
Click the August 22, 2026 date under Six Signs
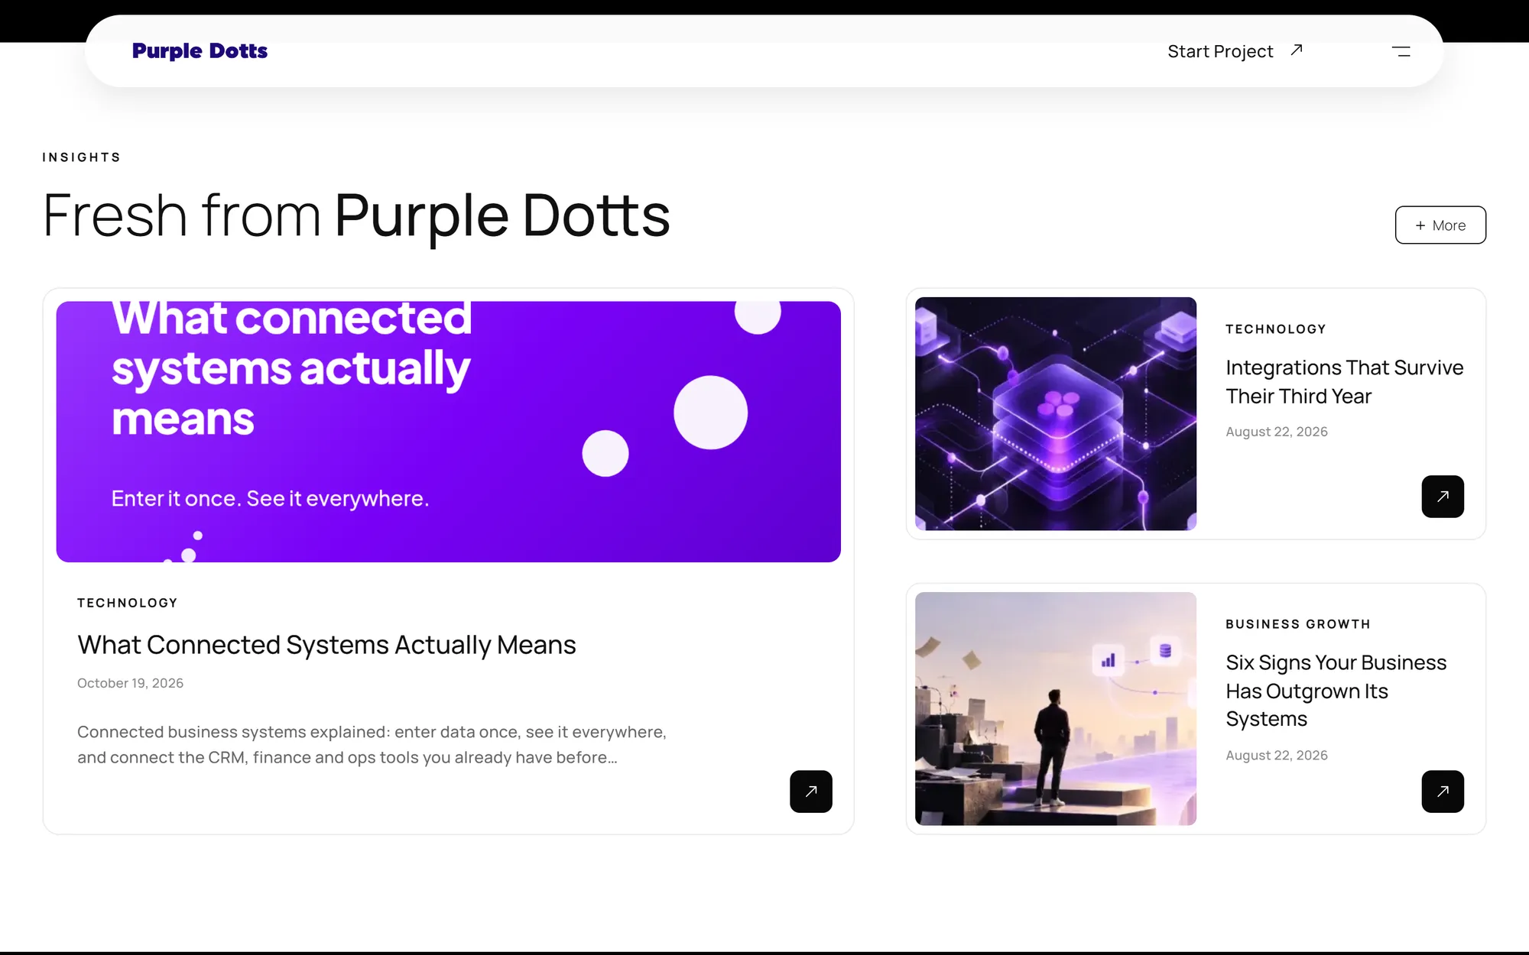coord(1277,756)
